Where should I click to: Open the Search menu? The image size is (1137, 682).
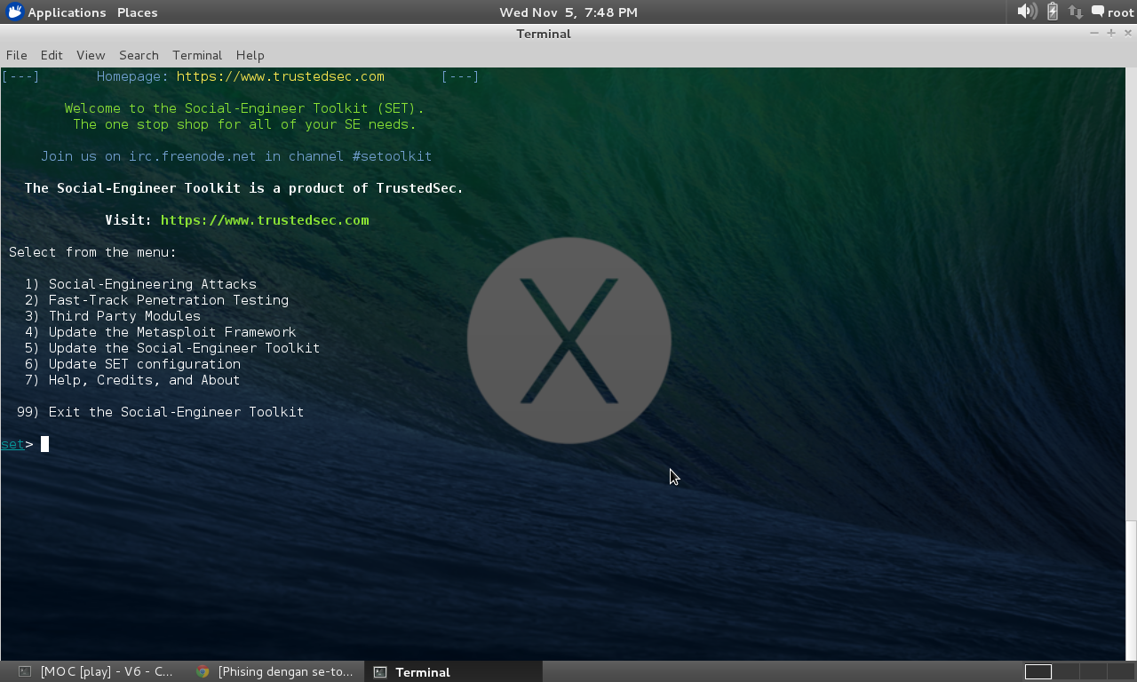pyautogui.click(x=139, y=55)
